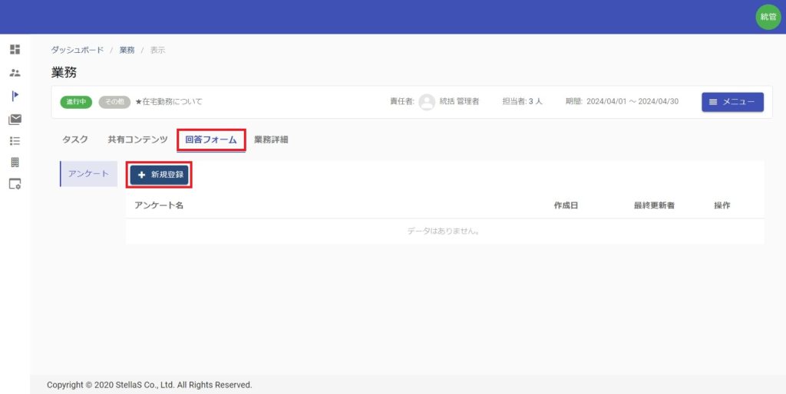Switch to the タスク tab
The width and height of the screenshot is (786, 394).
click(x=75, y=140)
